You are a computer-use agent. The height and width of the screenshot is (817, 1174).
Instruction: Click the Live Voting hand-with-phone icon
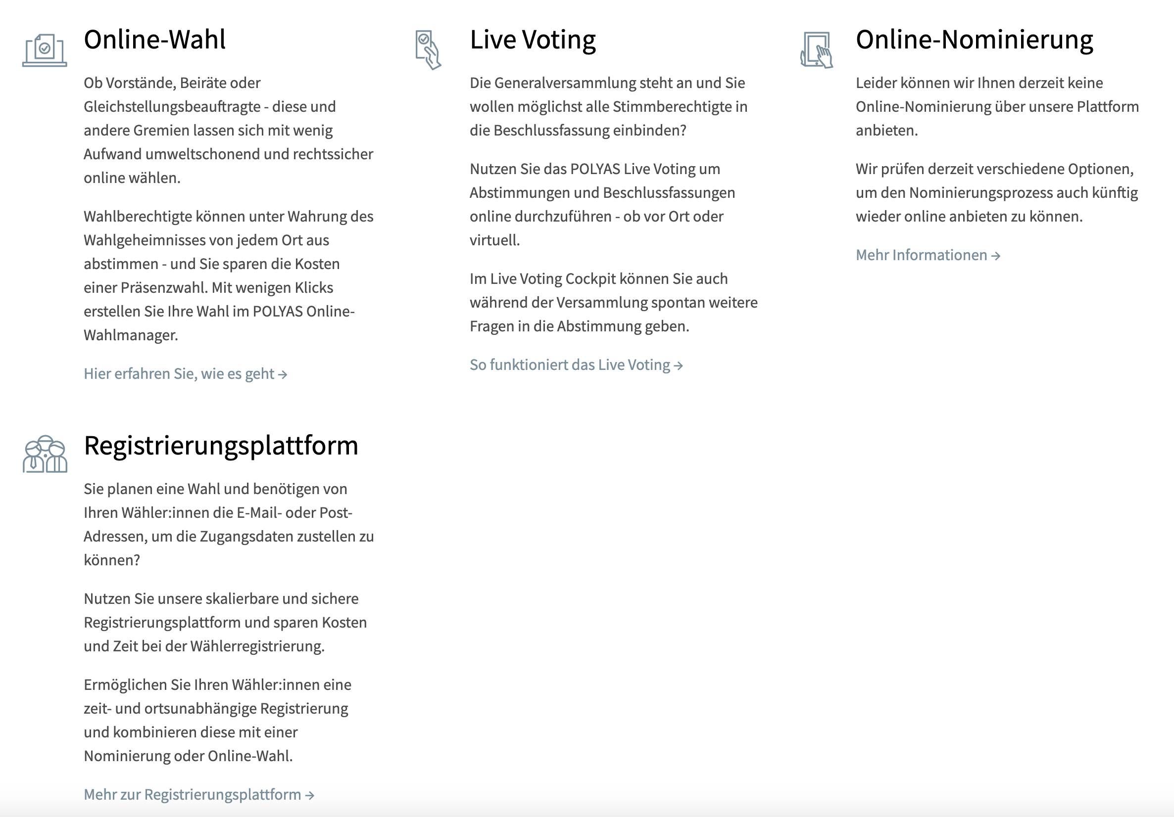428,50
